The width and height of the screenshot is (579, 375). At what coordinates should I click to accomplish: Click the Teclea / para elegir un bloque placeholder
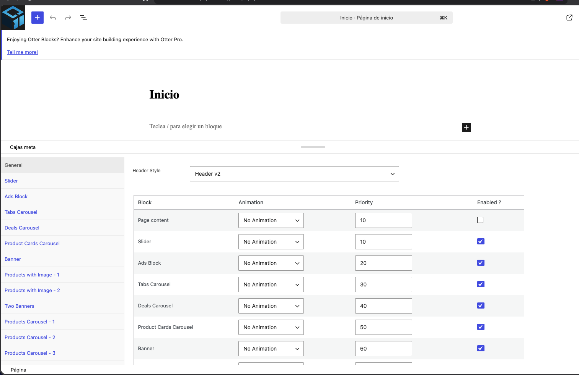pyautogui.click(x=186, y=126)
